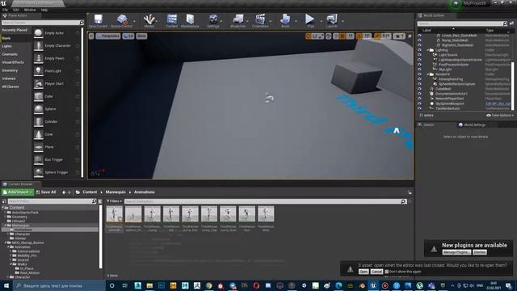
Task: Select the Box Trigger actor
Action: (x=57, y=159)
